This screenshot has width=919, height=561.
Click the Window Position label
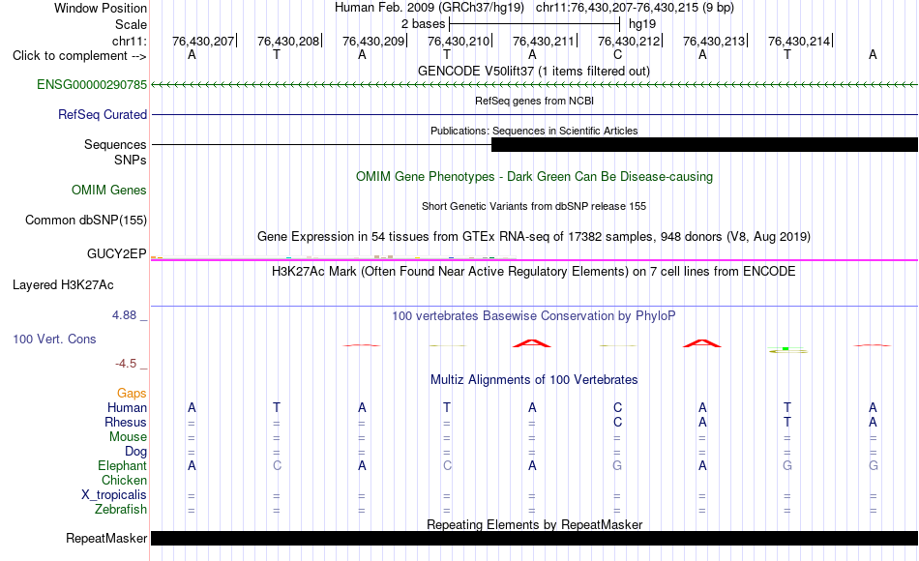pos(101,8)
